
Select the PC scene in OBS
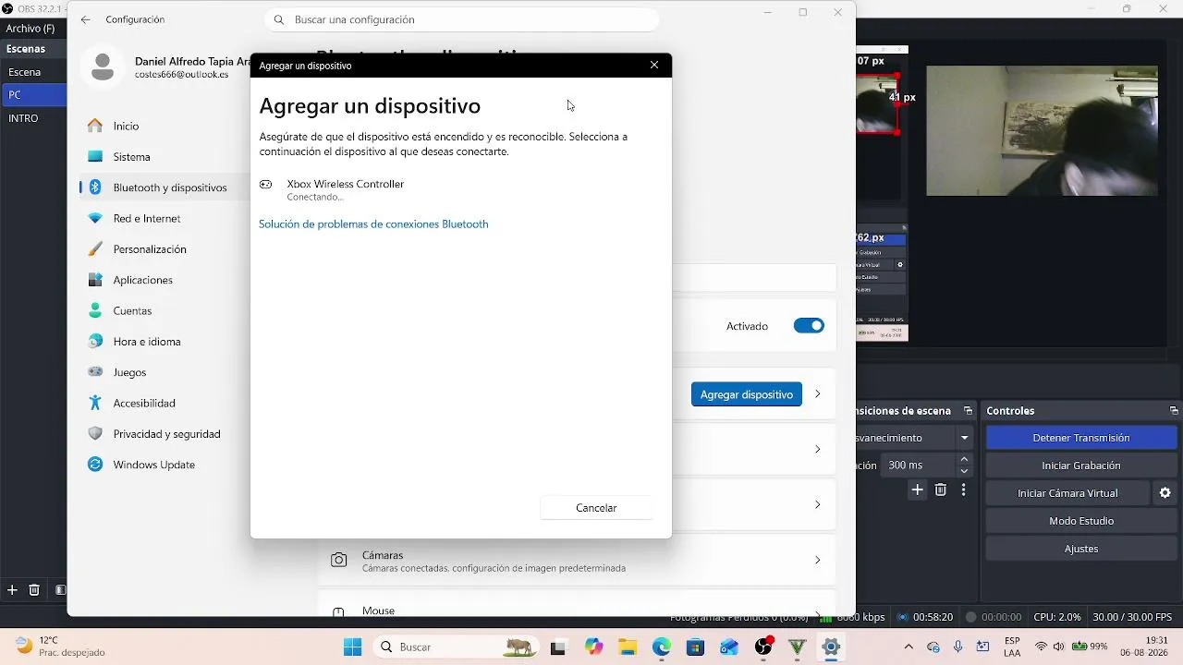(33, 95)
